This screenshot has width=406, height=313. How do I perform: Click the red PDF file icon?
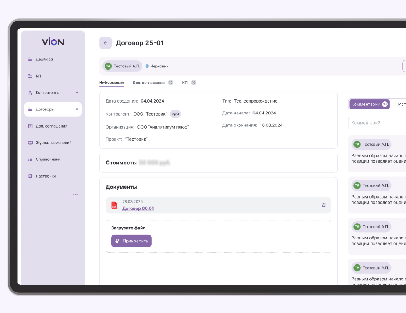coord(114,205)
